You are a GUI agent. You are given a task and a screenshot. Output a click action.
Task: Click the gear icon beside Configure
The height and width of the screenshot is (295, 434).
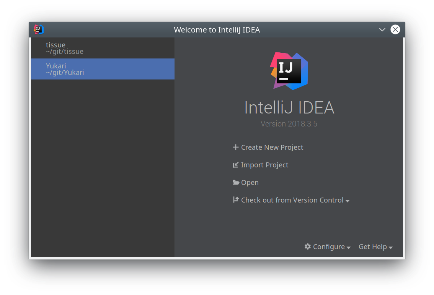click(308, 246)
